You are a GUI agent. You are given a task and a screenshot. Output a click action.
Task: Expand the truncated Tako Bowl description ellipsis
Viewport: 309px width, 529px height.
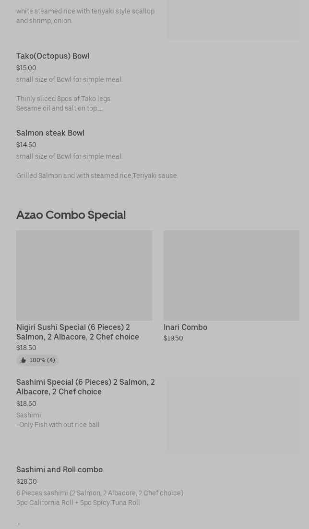[x=100, y=109]
